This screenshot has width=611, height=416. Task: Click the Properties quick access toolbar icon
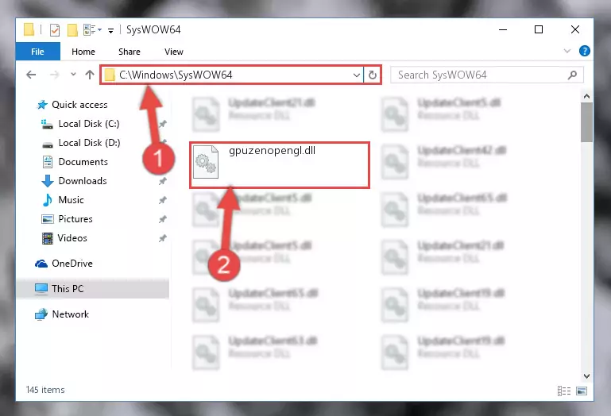coord(55,29)
